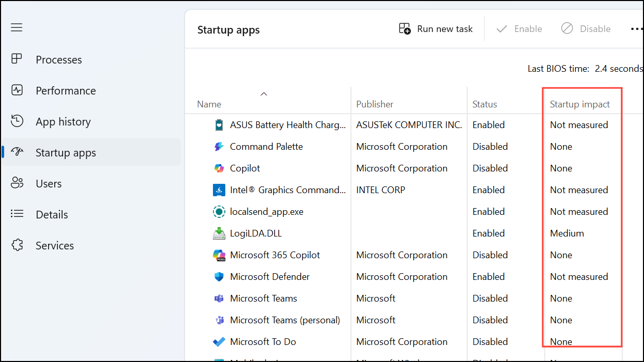Select the LogiLDA.DLL entry
644x362 pixels.
pos(414,233)
